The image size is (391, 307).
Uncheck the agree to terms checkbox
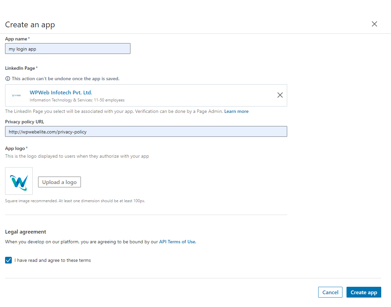click(x=8, y=260)
